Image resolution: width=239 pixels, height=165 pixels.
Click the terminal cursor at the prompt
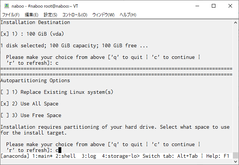(60, 150)
